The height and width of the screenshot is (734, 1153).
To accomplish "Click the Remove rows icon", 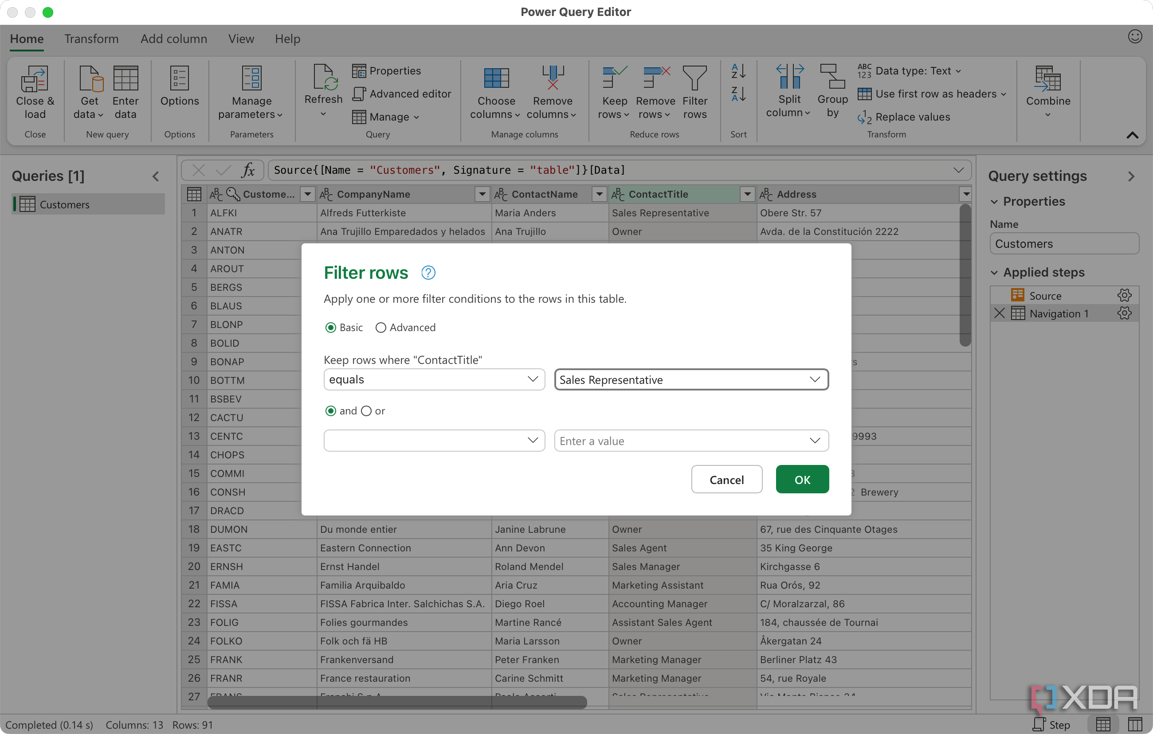I will [656, 78].
